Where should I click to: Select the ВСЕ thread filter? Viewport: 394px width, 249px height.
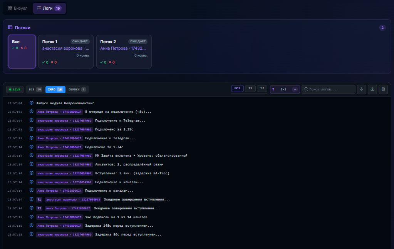coord(238,89)
